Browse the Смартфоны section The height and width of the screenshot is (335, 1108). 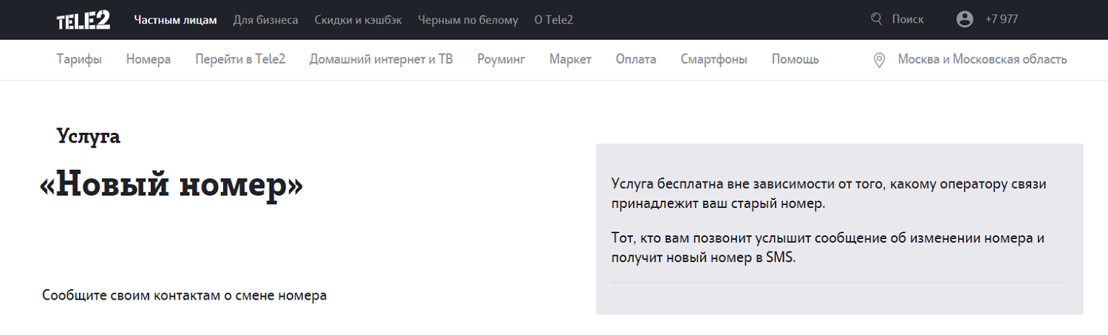pyautogui.click(x=714, y=60)
